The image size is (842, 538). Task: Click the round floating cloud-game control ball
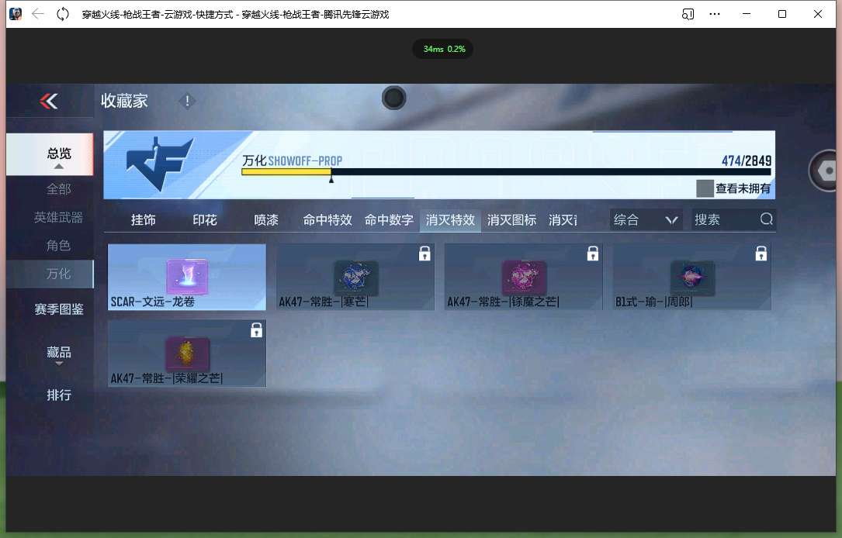tap(393, 98)
